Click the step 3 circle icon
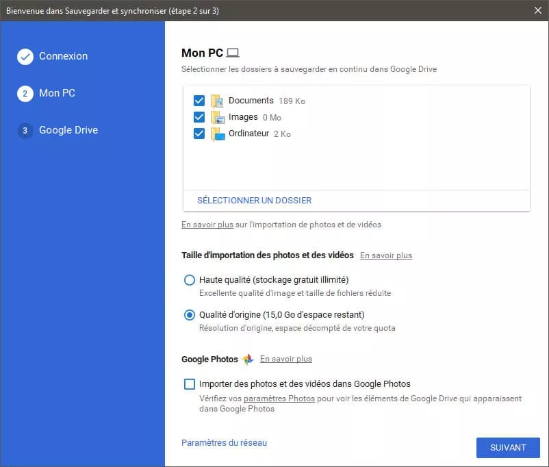 (25, 131)
